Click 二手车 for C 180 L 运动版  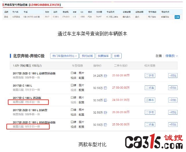pyautogui.click(x=150, y=100)
